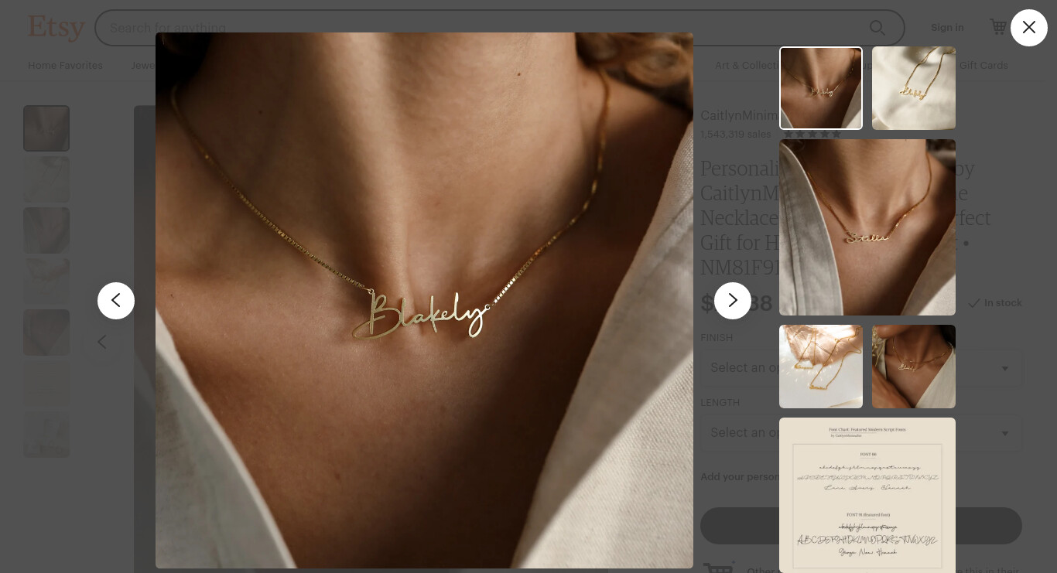
Task: Show the previous photo in lightbox
Action: click(116, 301)
